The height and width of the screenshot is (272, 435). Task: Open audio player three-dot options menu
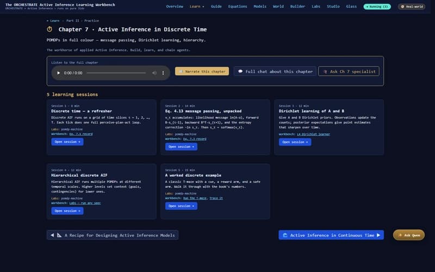pos(163,73)
